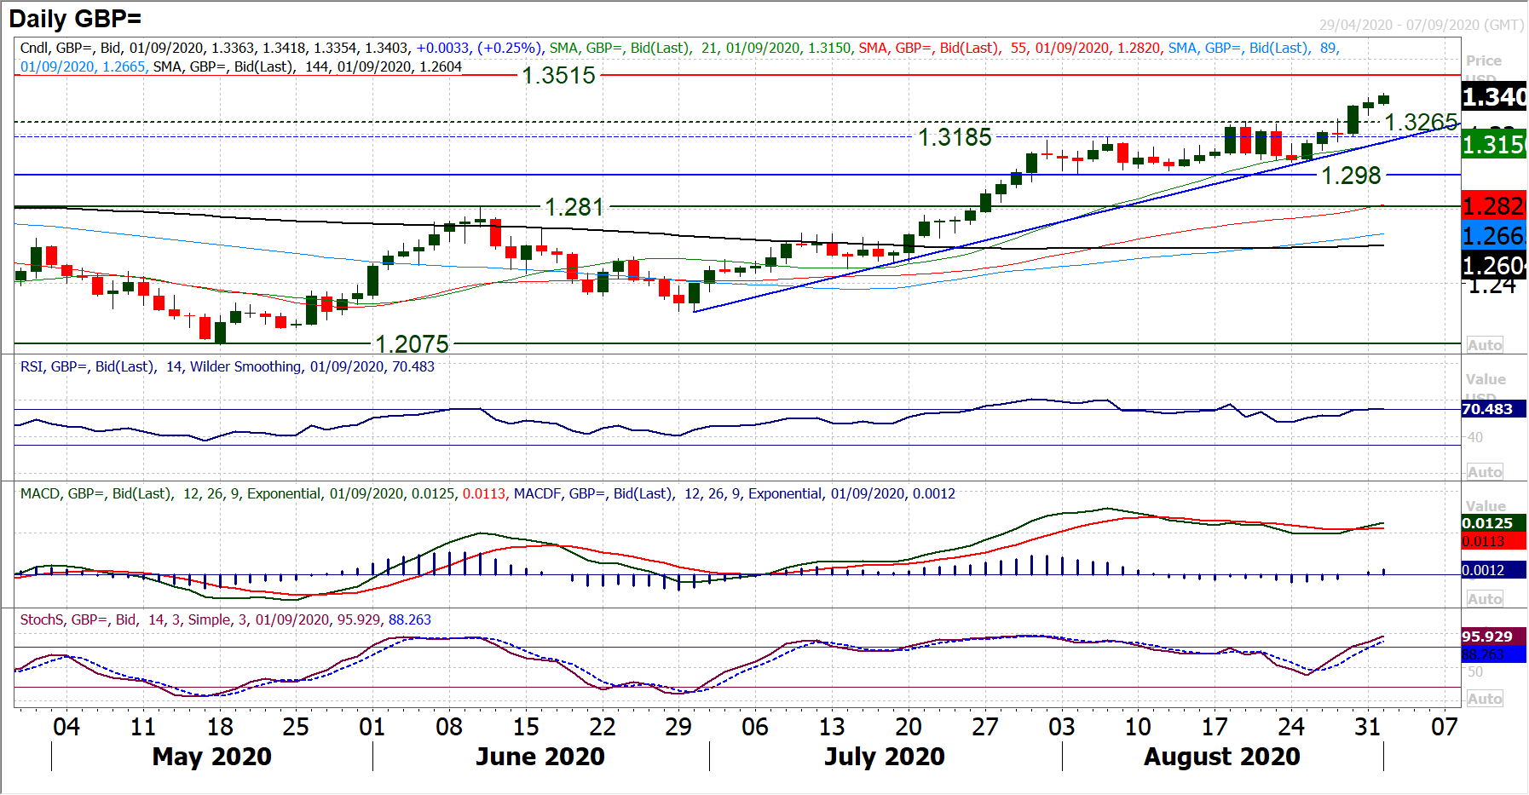This screenshot has height=795, width=1529.
Task: Select the June 2020 month label
Action: coord(539,757)
